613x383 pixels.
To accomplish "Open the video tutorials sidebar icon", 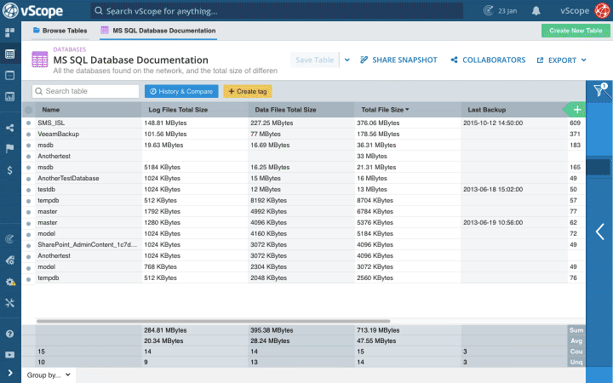I will (x=9, y=355).
